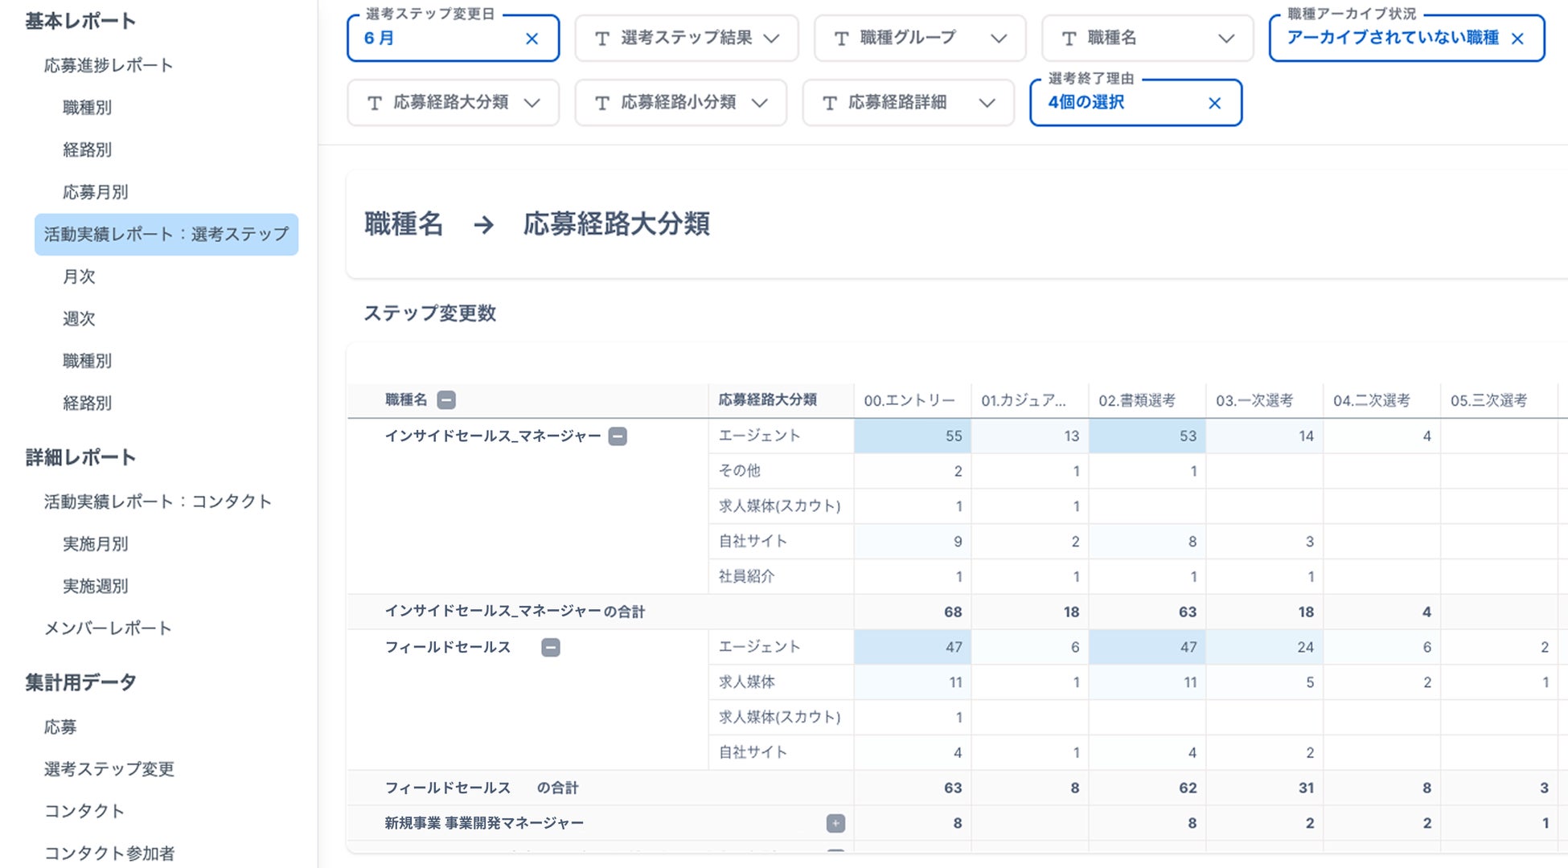Clear the 4個の選択 filter selection
1568x868 pixels.
(1214, 103)
